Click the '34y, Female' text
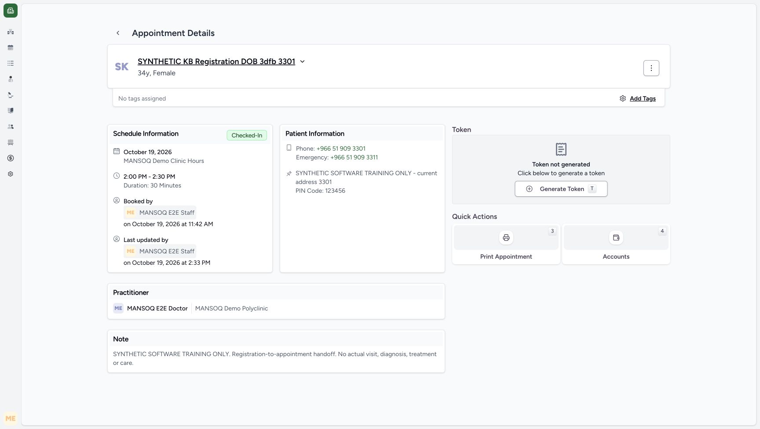 coord(157,73)
